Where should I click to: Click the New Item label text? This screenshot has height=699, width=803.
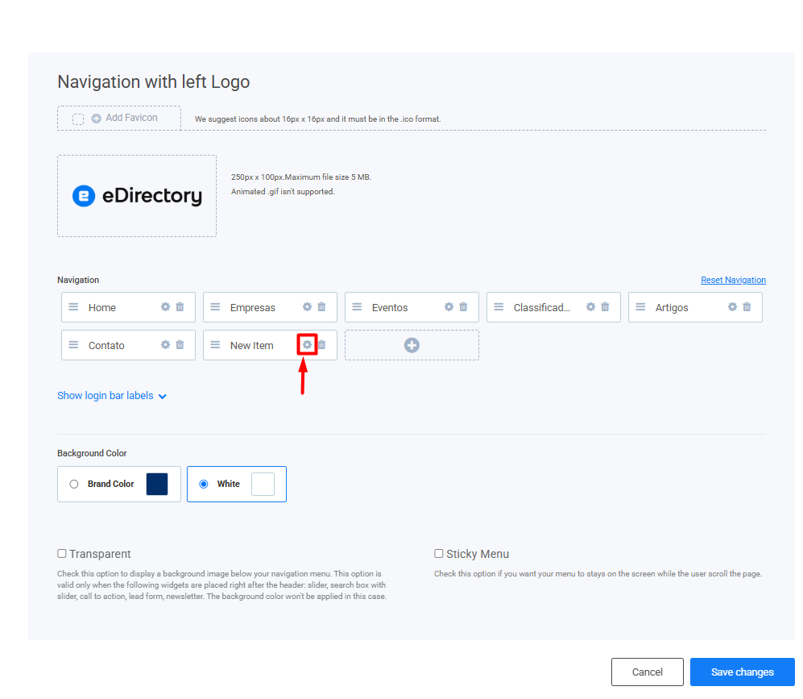tap(252, 345)
